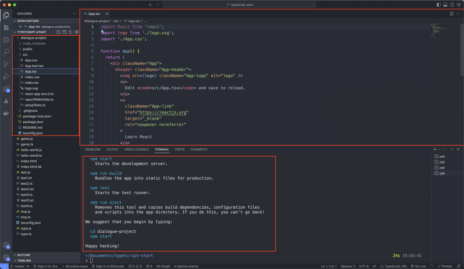The image size is (464, 269).
Task: Select the last zsh terminal instance
Action: click(x=442, y=173)
